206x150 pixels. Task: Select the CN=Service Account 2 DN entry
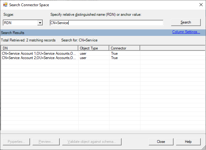pos(39,58)
